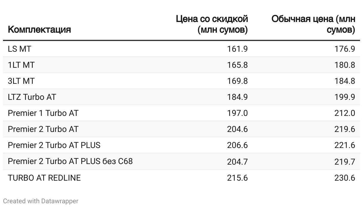Screen dimensions: 363x208
Task: Click the Цена со скидкой column header
Action: [212, 24]
